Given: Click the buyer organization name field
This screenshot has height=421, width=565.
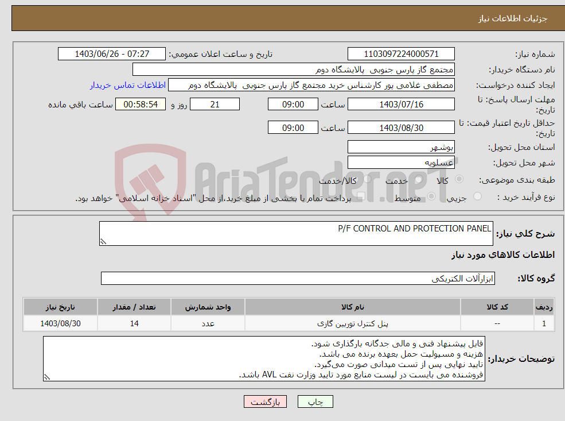Looking at the screenshot, I should pos(294,69).
